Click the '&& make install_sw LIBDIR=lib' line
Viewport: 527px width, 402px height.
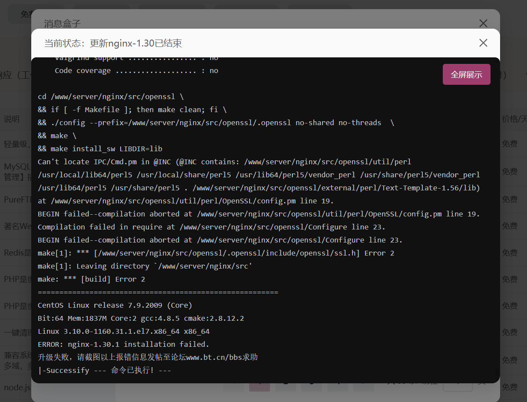point(100,149)
